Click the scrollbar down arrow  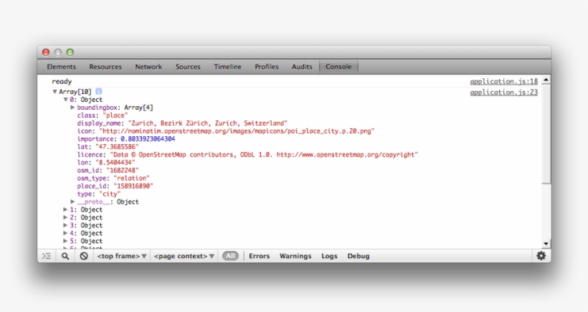point(546,244)
